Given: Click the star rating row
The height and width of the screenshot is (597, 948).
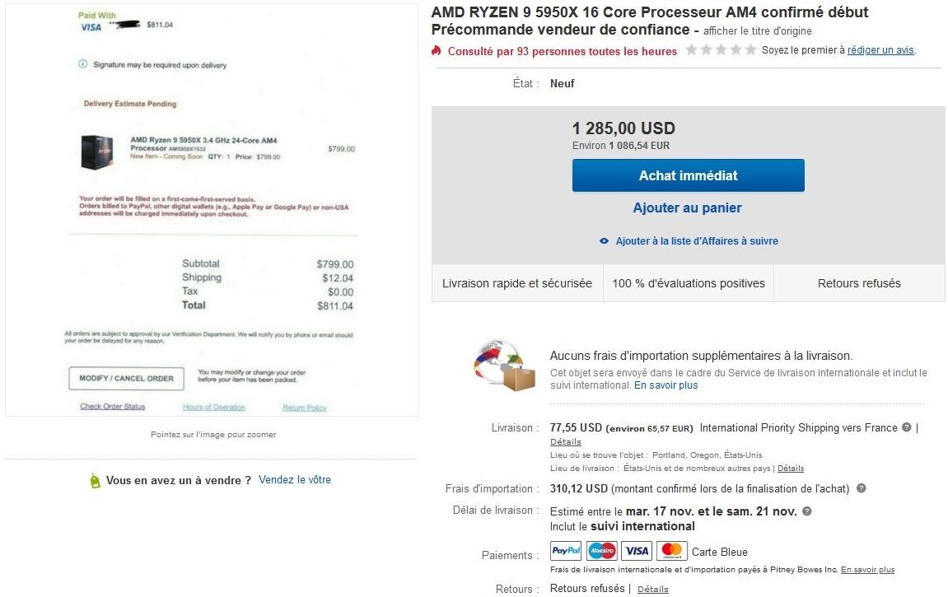Looking at the screenshot, I should point(721,50).
